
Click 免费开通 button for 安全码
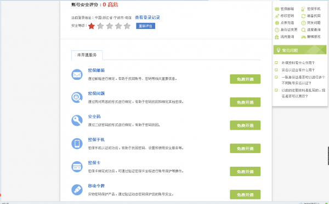pos(245,125)
